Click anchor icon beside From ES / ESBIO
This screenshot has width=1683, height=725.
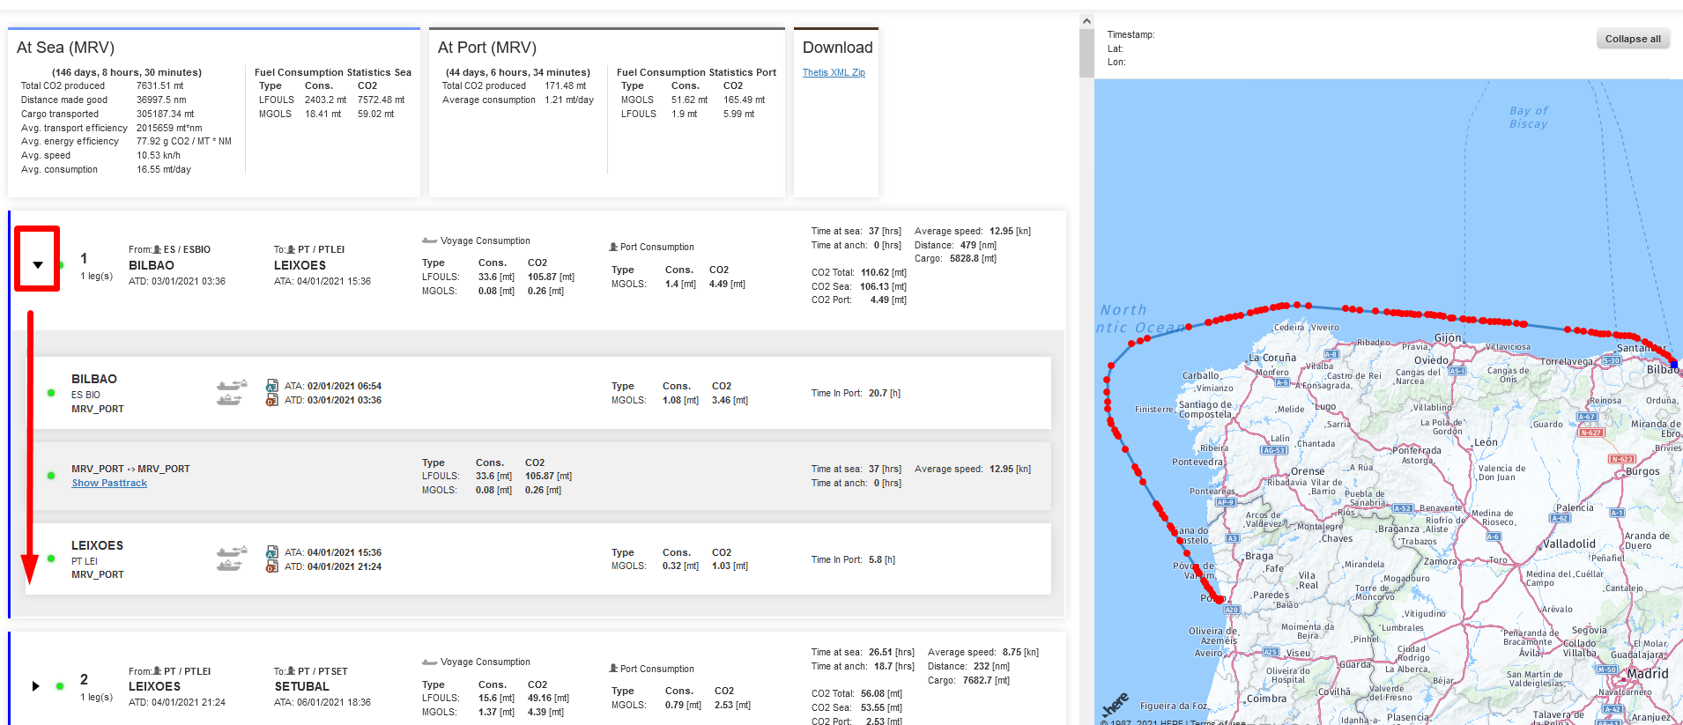coord(158,249)
